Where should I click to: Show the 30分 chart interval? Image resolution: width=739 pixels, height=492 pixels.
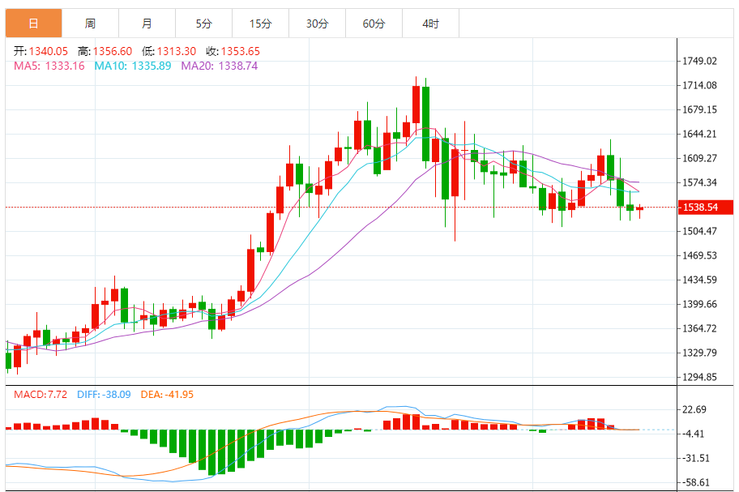coord(317,24)
